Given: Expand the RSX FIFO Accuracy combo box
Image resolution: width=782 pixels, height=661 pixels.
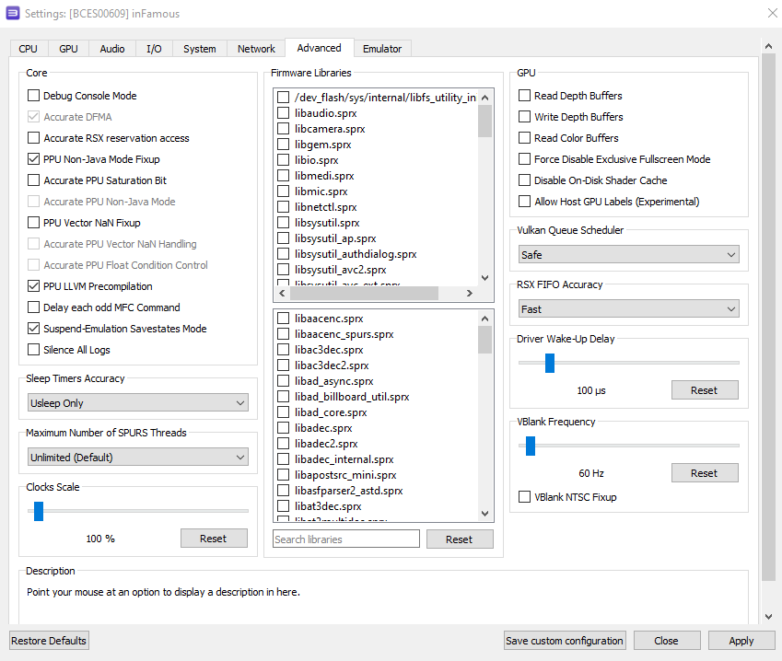Looking at the screenshot, I should 628,308.
